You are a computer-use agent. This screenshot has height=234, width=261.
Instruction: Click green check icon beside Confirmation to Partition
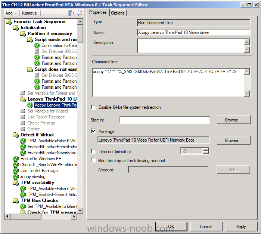(x=37, y=45)
